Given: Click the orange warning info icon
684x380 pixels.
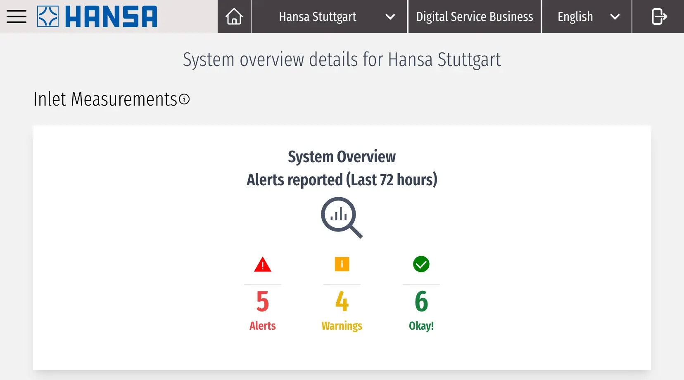Looking at the screenshot, I should (x=342, y=264).
